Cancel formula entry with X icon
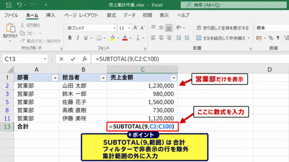The width and height of the screenshot is (289, 162). point(61,59)
